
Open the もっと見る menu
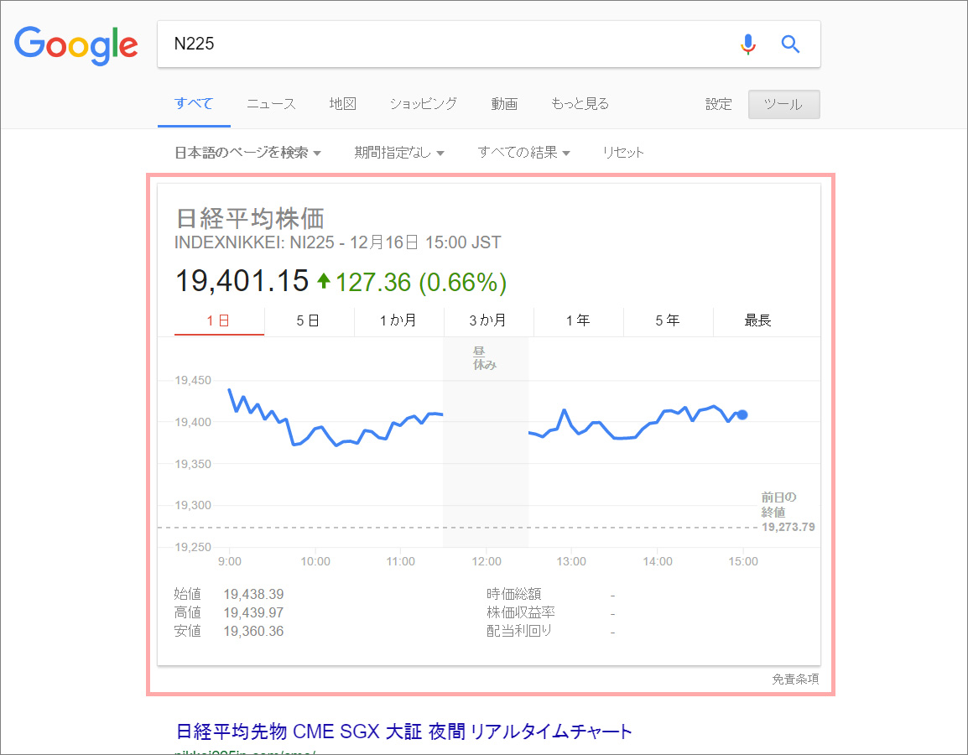pos(580,104)
